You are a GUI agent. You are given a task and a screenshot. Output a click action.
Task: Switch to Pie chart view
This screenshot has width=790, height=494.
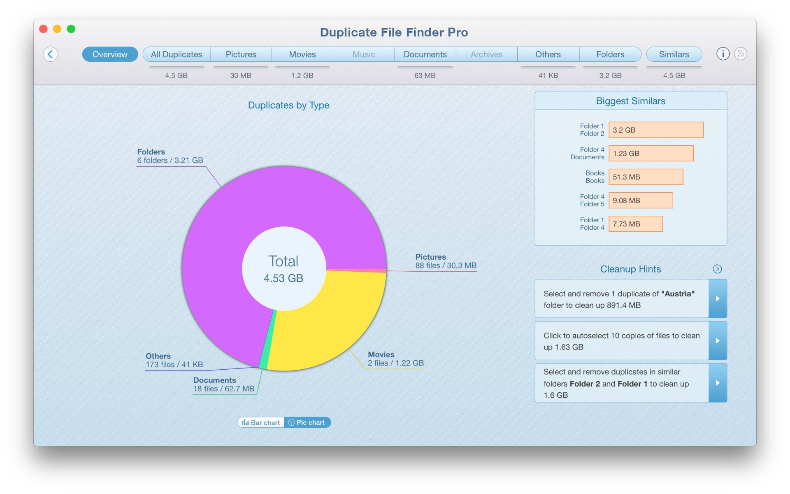[307, 422]
